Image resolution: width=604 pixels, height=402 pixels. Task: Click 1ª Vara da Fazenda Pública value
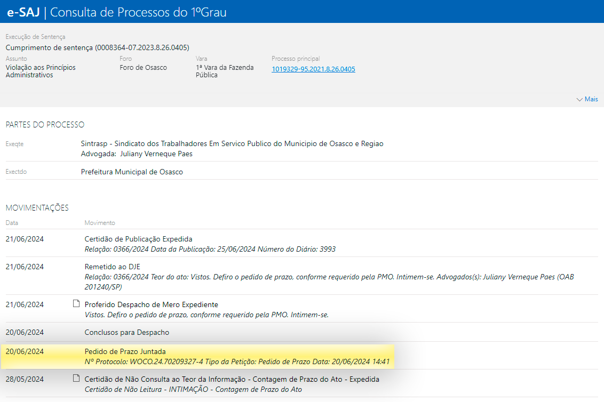pyautogui.click(x=225, y=71)
